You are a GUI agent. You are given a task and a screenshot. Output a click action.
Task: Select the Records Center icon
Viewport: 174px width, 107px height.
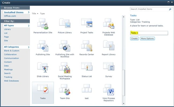click(87, 46)
